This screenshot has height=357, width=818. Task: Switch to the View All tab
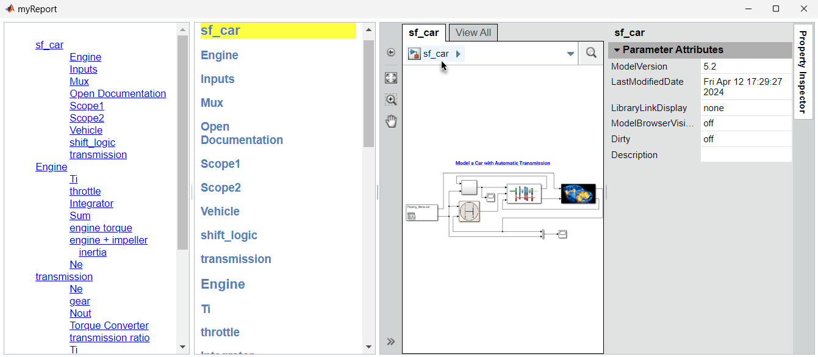[473, 33]
